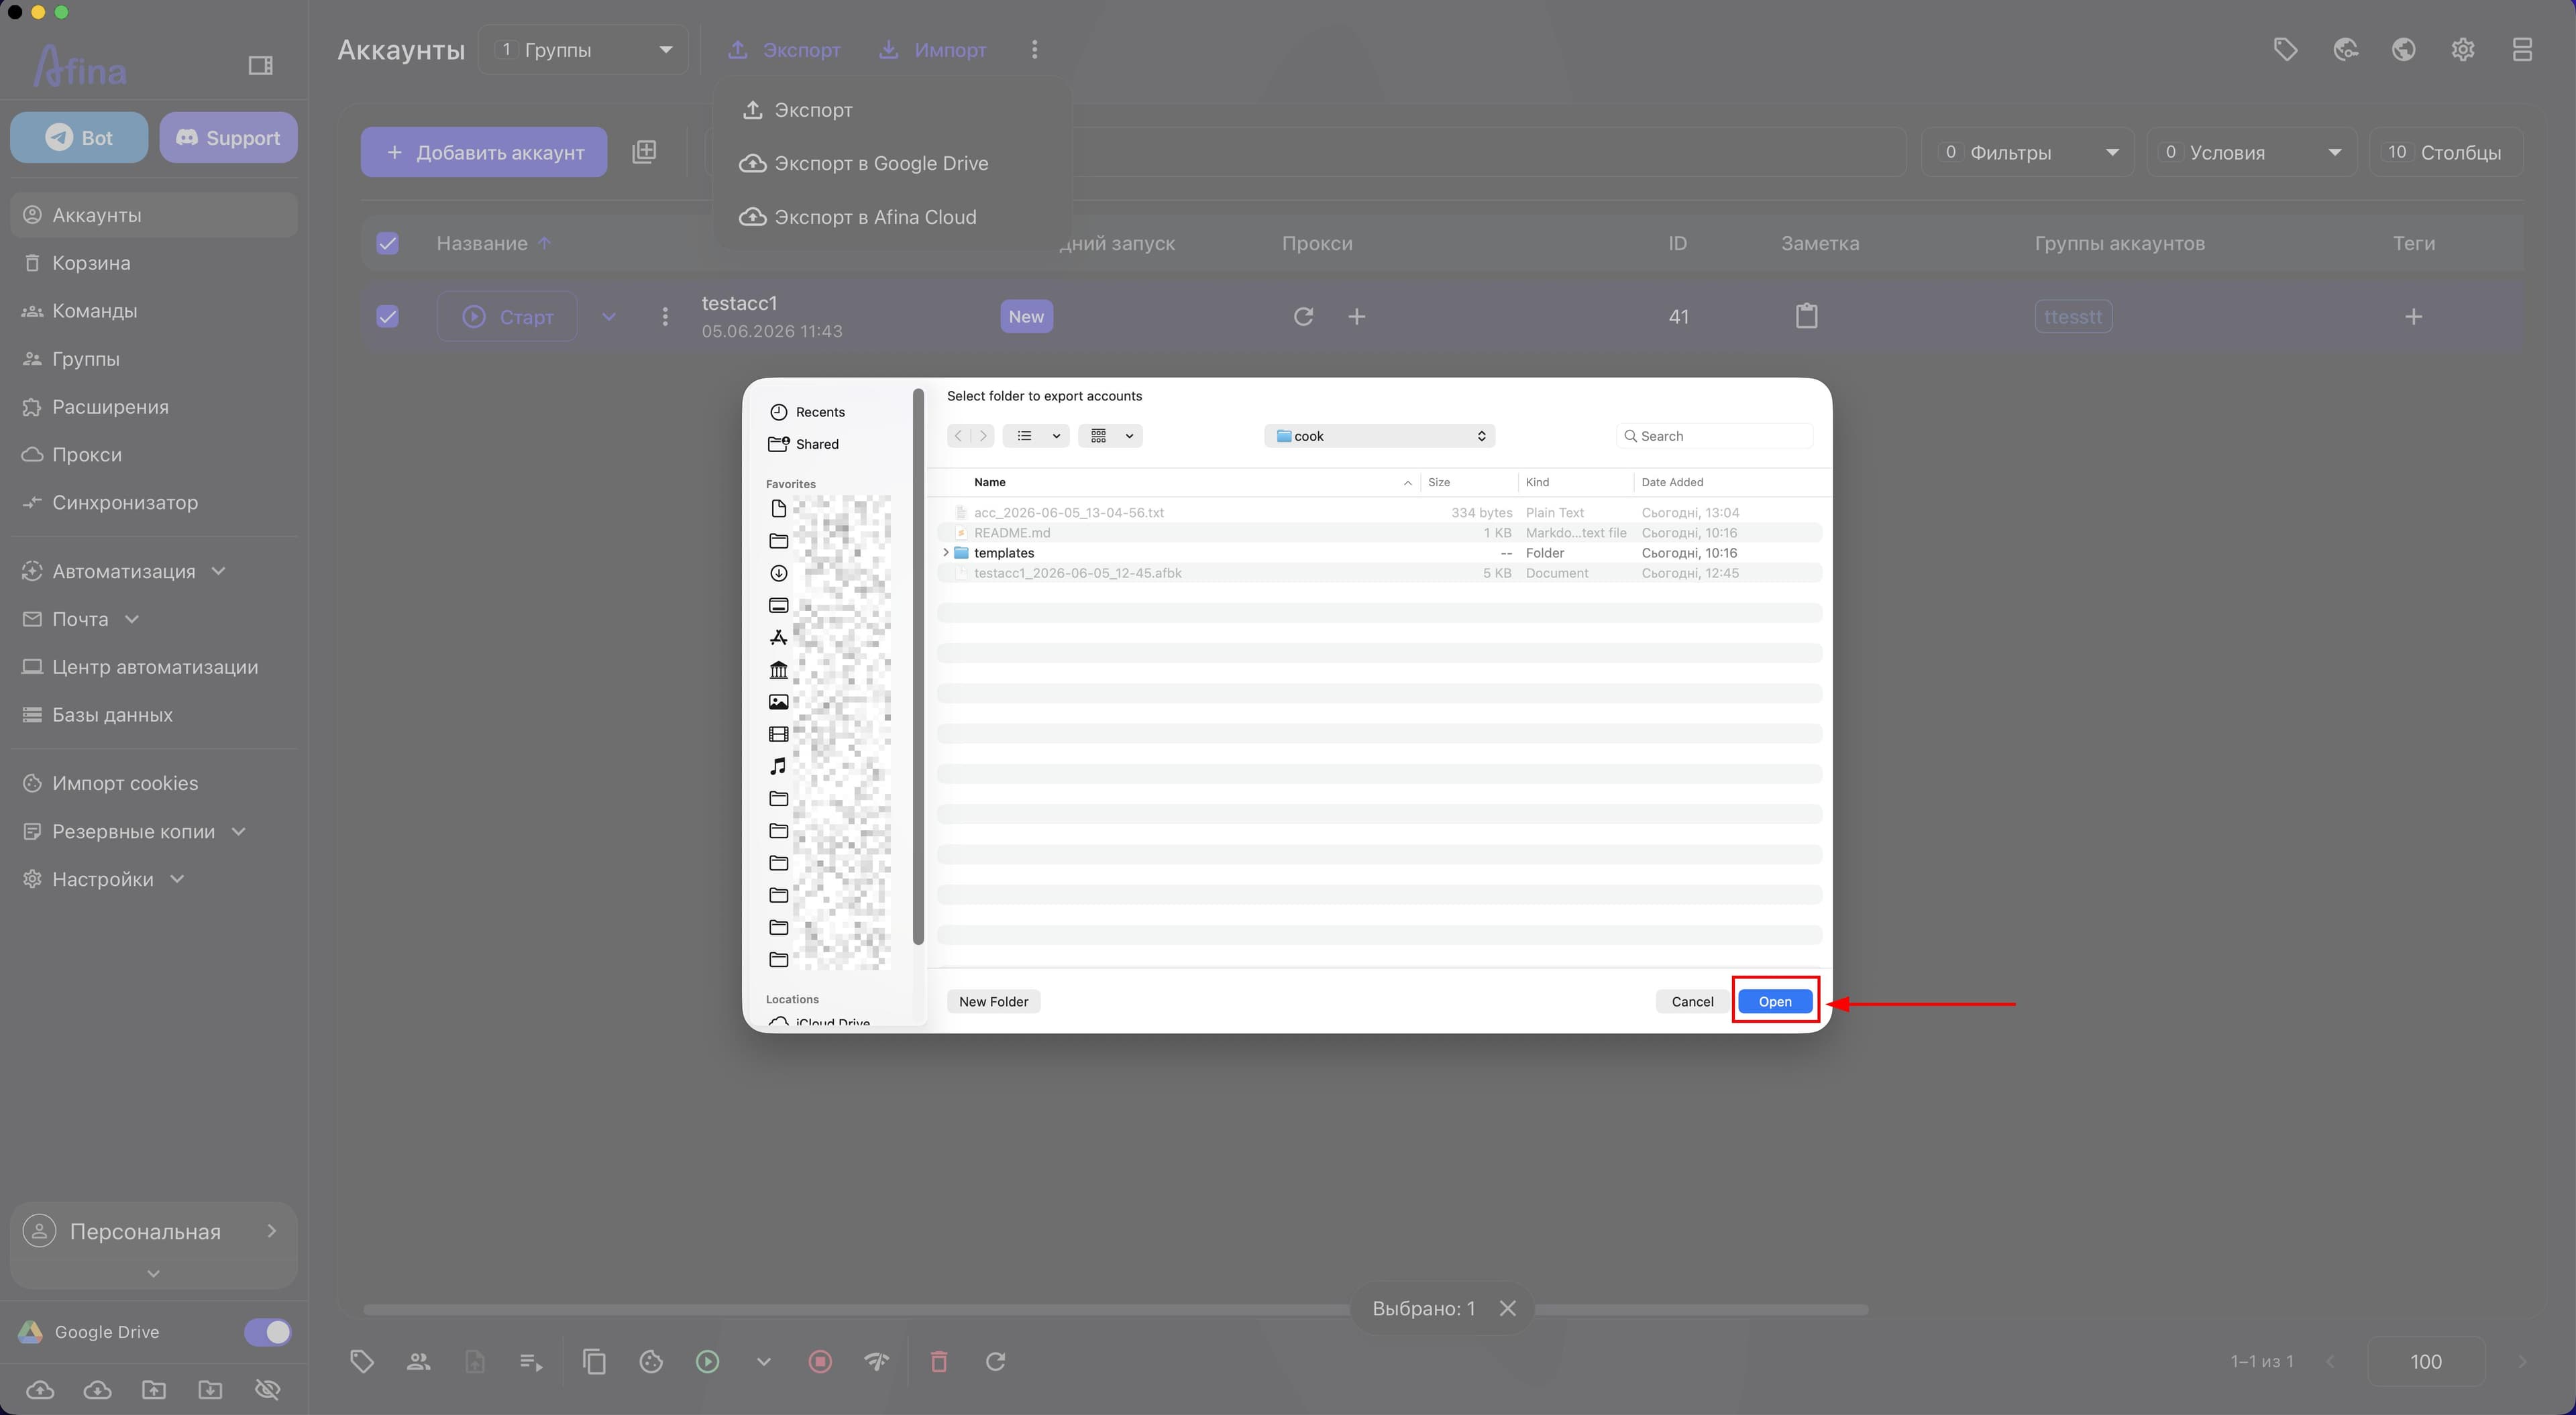Add proxy plus icon for testacc1

(1356, 316)
